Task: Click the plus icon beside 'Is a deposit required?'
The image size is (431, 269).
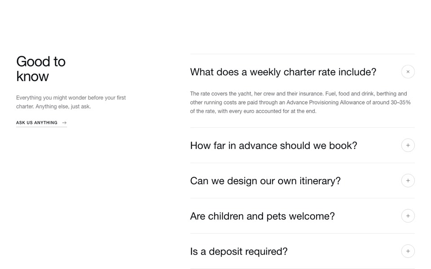Action: point(408,251)
